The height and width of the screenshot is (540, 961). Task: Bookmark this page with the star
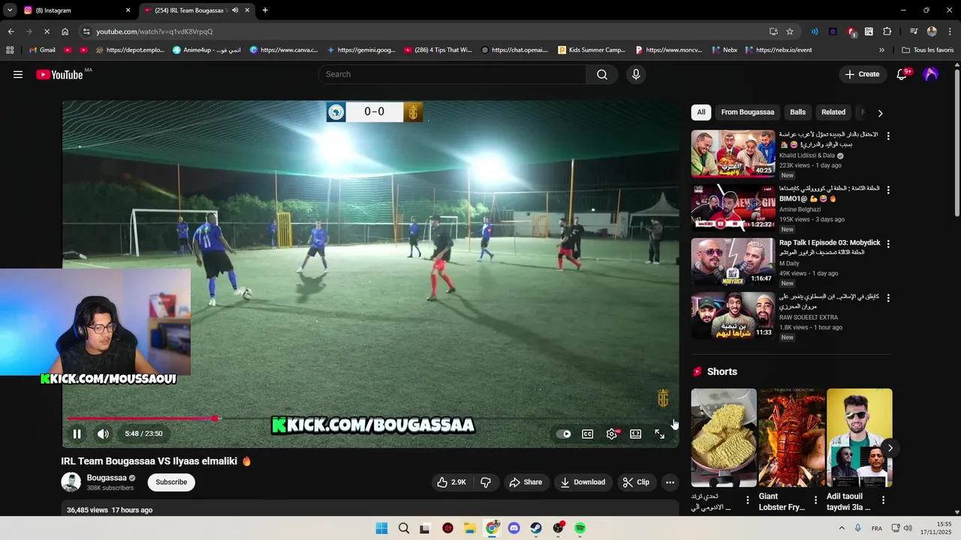(790, 31)
